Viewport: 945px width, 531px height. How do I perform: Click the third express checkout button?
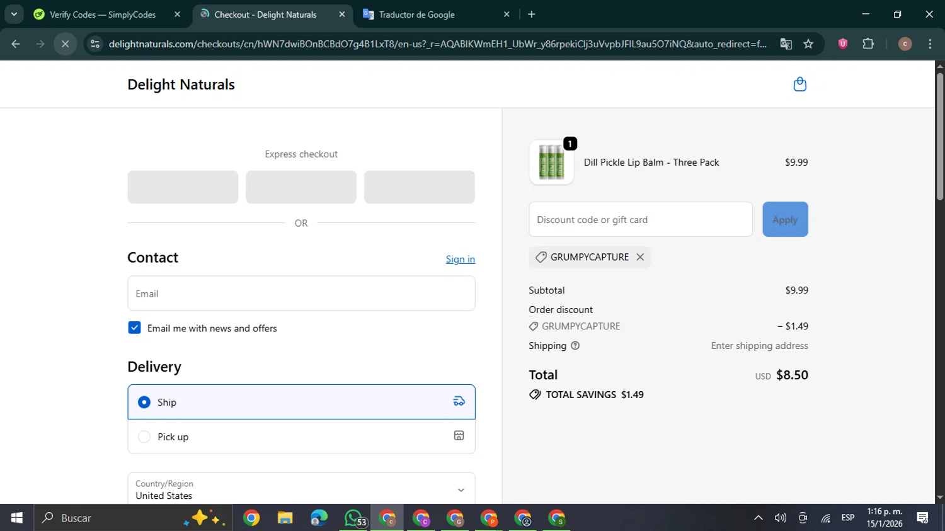pos(420,187)
